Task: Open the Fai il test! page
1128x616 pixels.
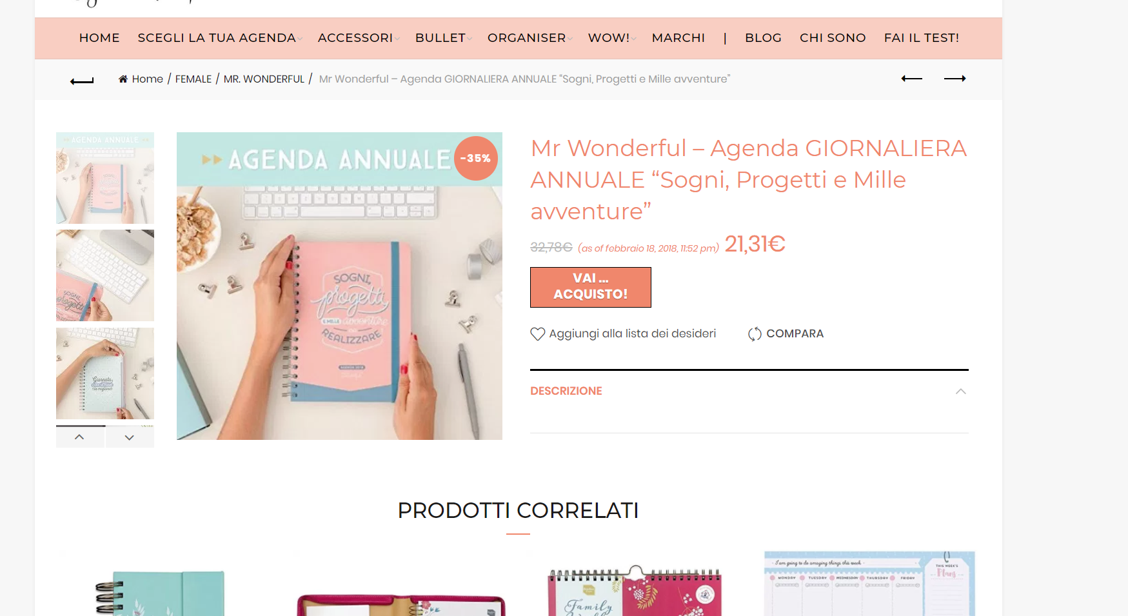Action: click(x=921, y=38)
